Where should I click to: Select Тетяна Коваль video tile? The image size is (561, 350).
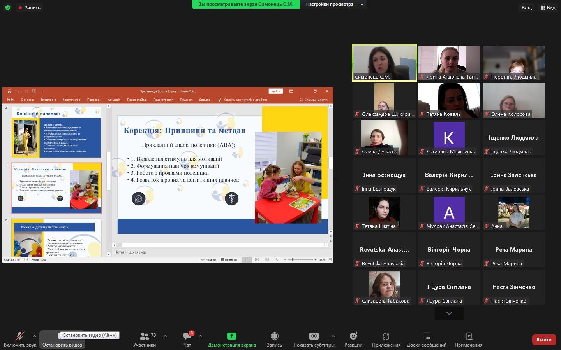coord(449,100)
